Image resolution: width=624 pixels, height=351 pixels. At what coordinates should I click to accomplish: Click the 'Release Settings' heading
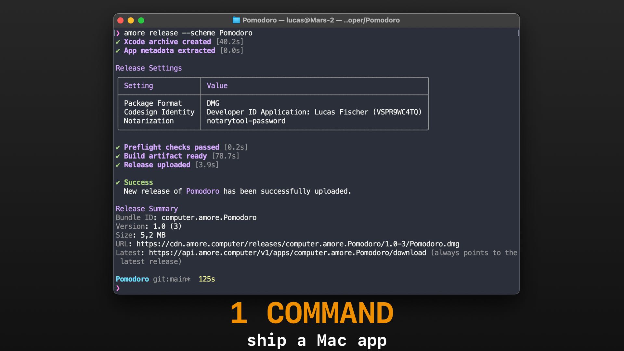point(149,68)
